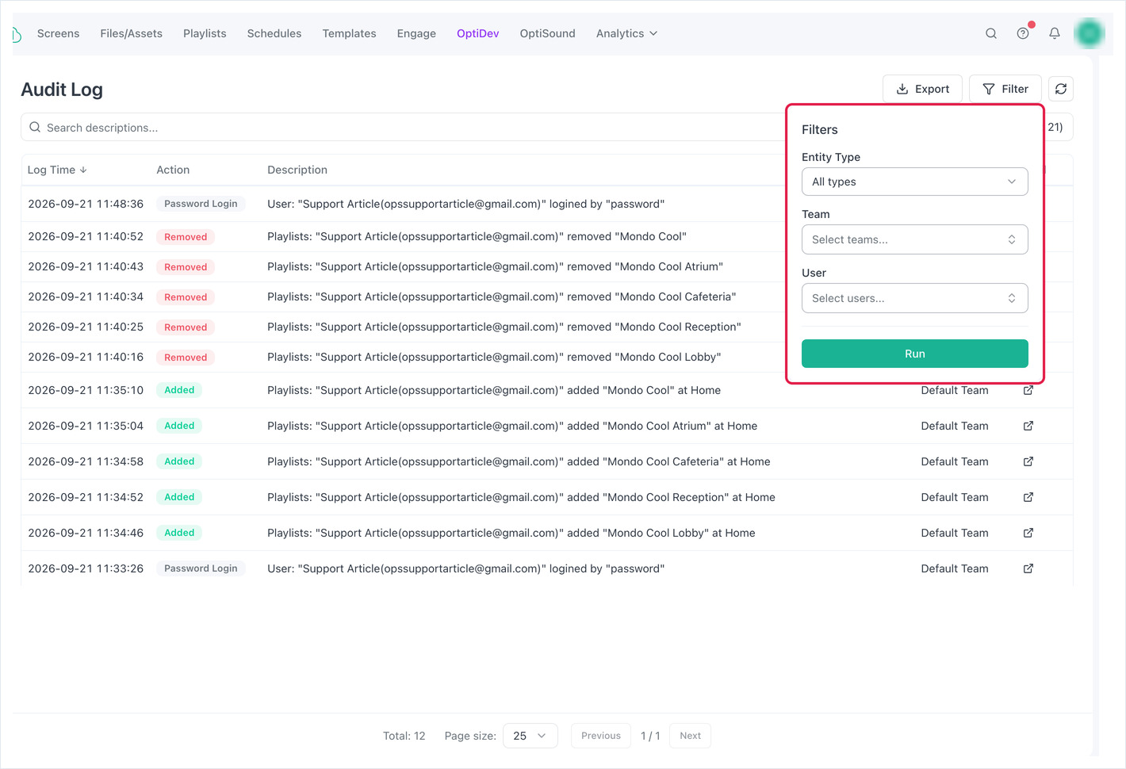Click the Filter button
The height and width of the screenshot is (769, 1126).
[1005, 89]
